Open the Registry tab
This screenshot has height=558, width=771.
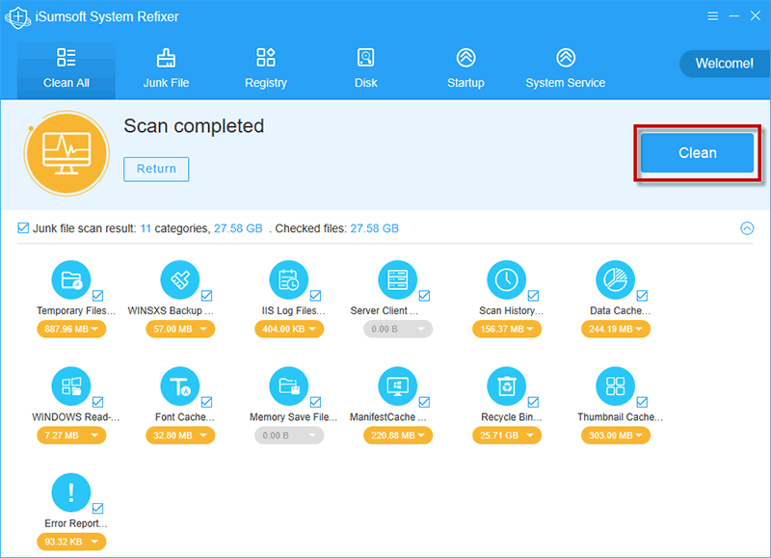tap(266, 69)
